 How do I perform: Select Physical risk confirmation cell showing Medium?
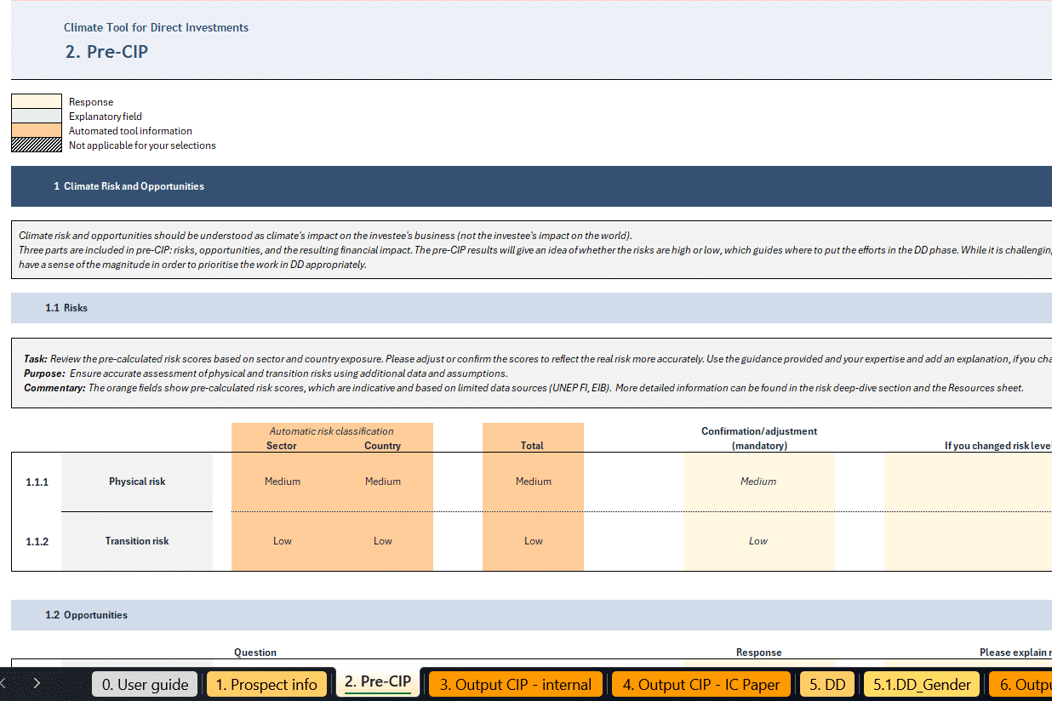758,482
